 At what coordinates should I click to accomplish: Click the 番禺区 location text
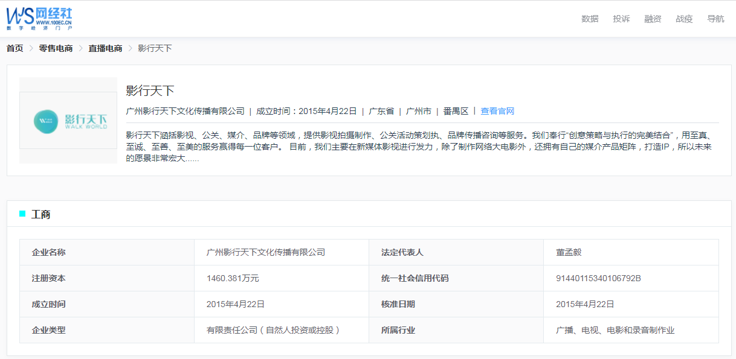(x=456, y=111)
